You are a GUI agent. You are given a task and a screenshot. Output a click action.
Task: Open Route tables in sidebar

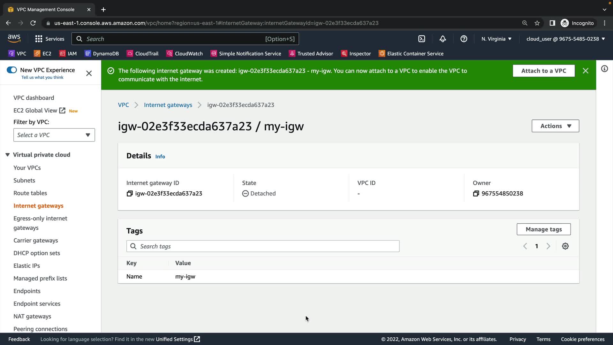coord(30,193)
